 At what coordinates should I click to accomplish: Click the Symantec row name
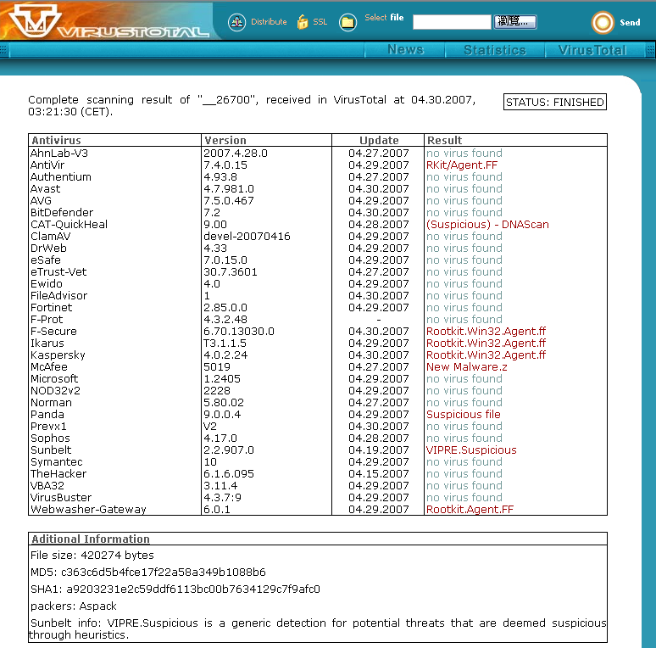[x=56, y=461]
